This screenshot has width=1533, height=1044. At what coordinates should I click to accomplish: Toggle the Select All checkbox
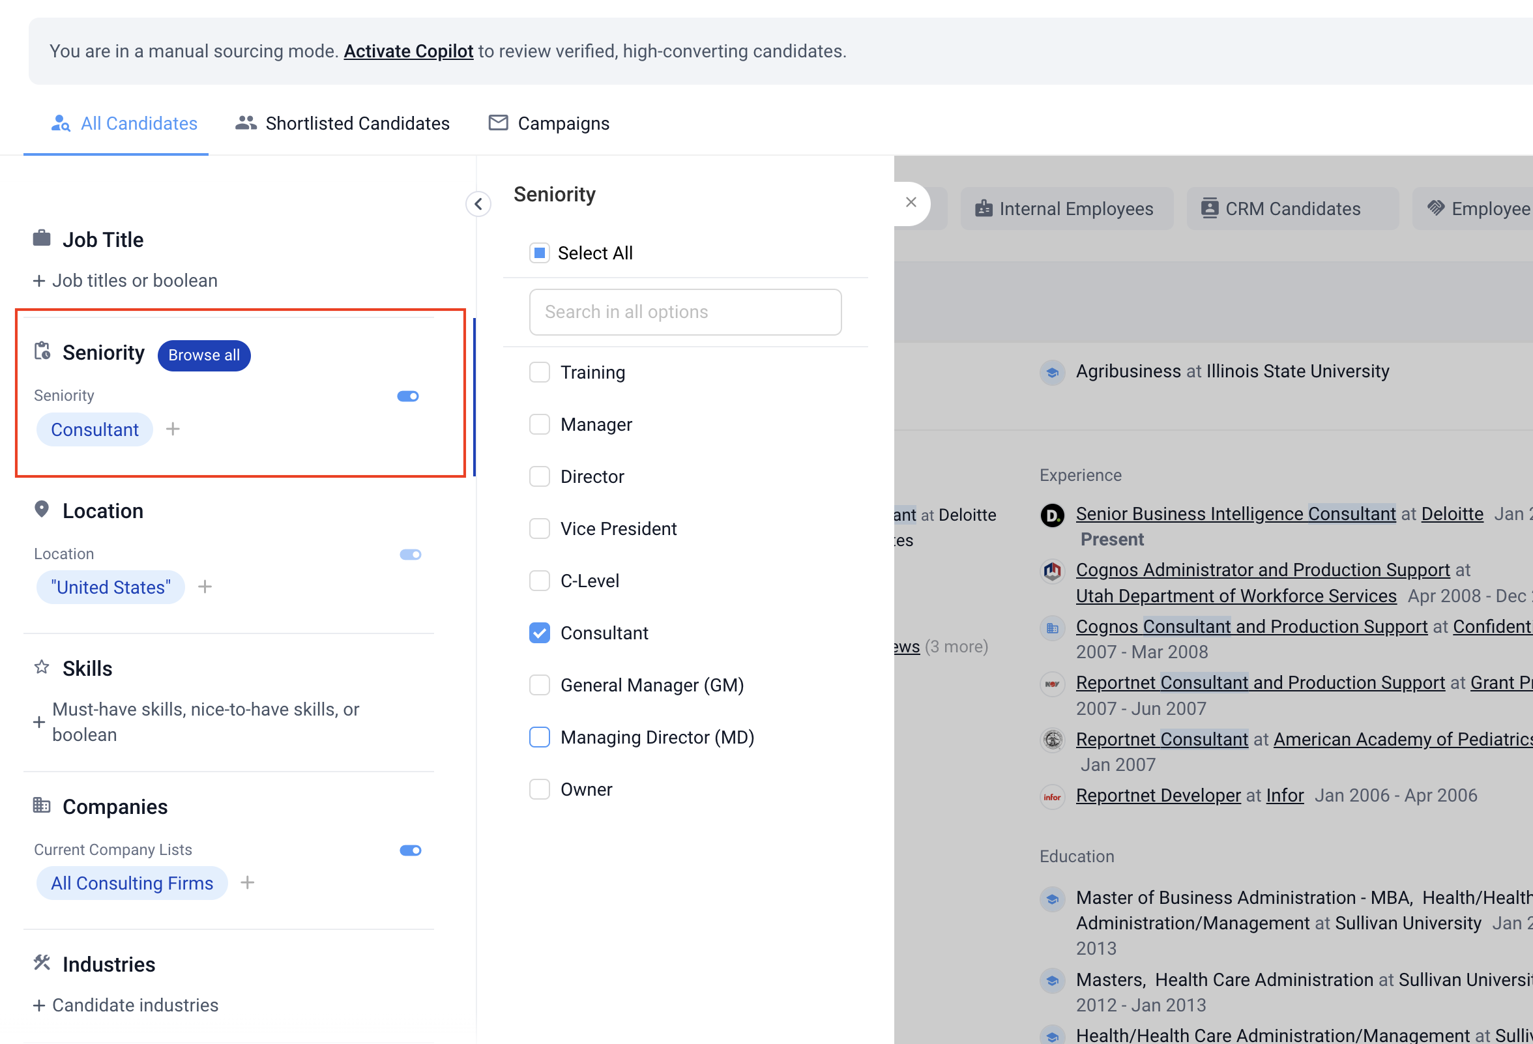[540, 254]
